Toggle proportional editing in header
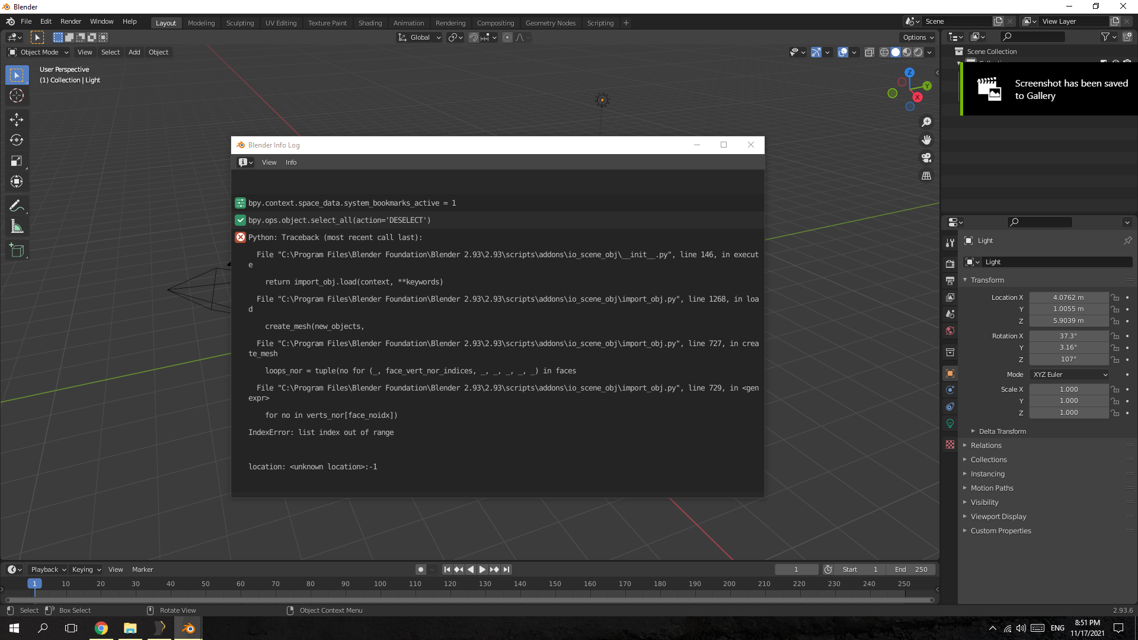The image size is (1138, 640). point(507,37)
